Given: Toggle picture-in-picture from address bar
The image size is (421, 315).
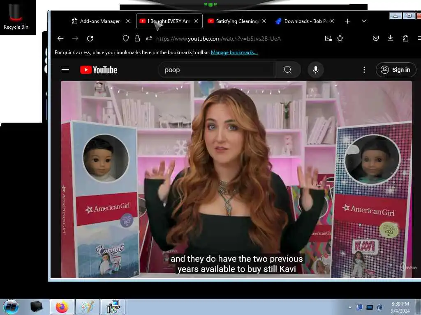Looking at the screenshot, I should [328, 38].
